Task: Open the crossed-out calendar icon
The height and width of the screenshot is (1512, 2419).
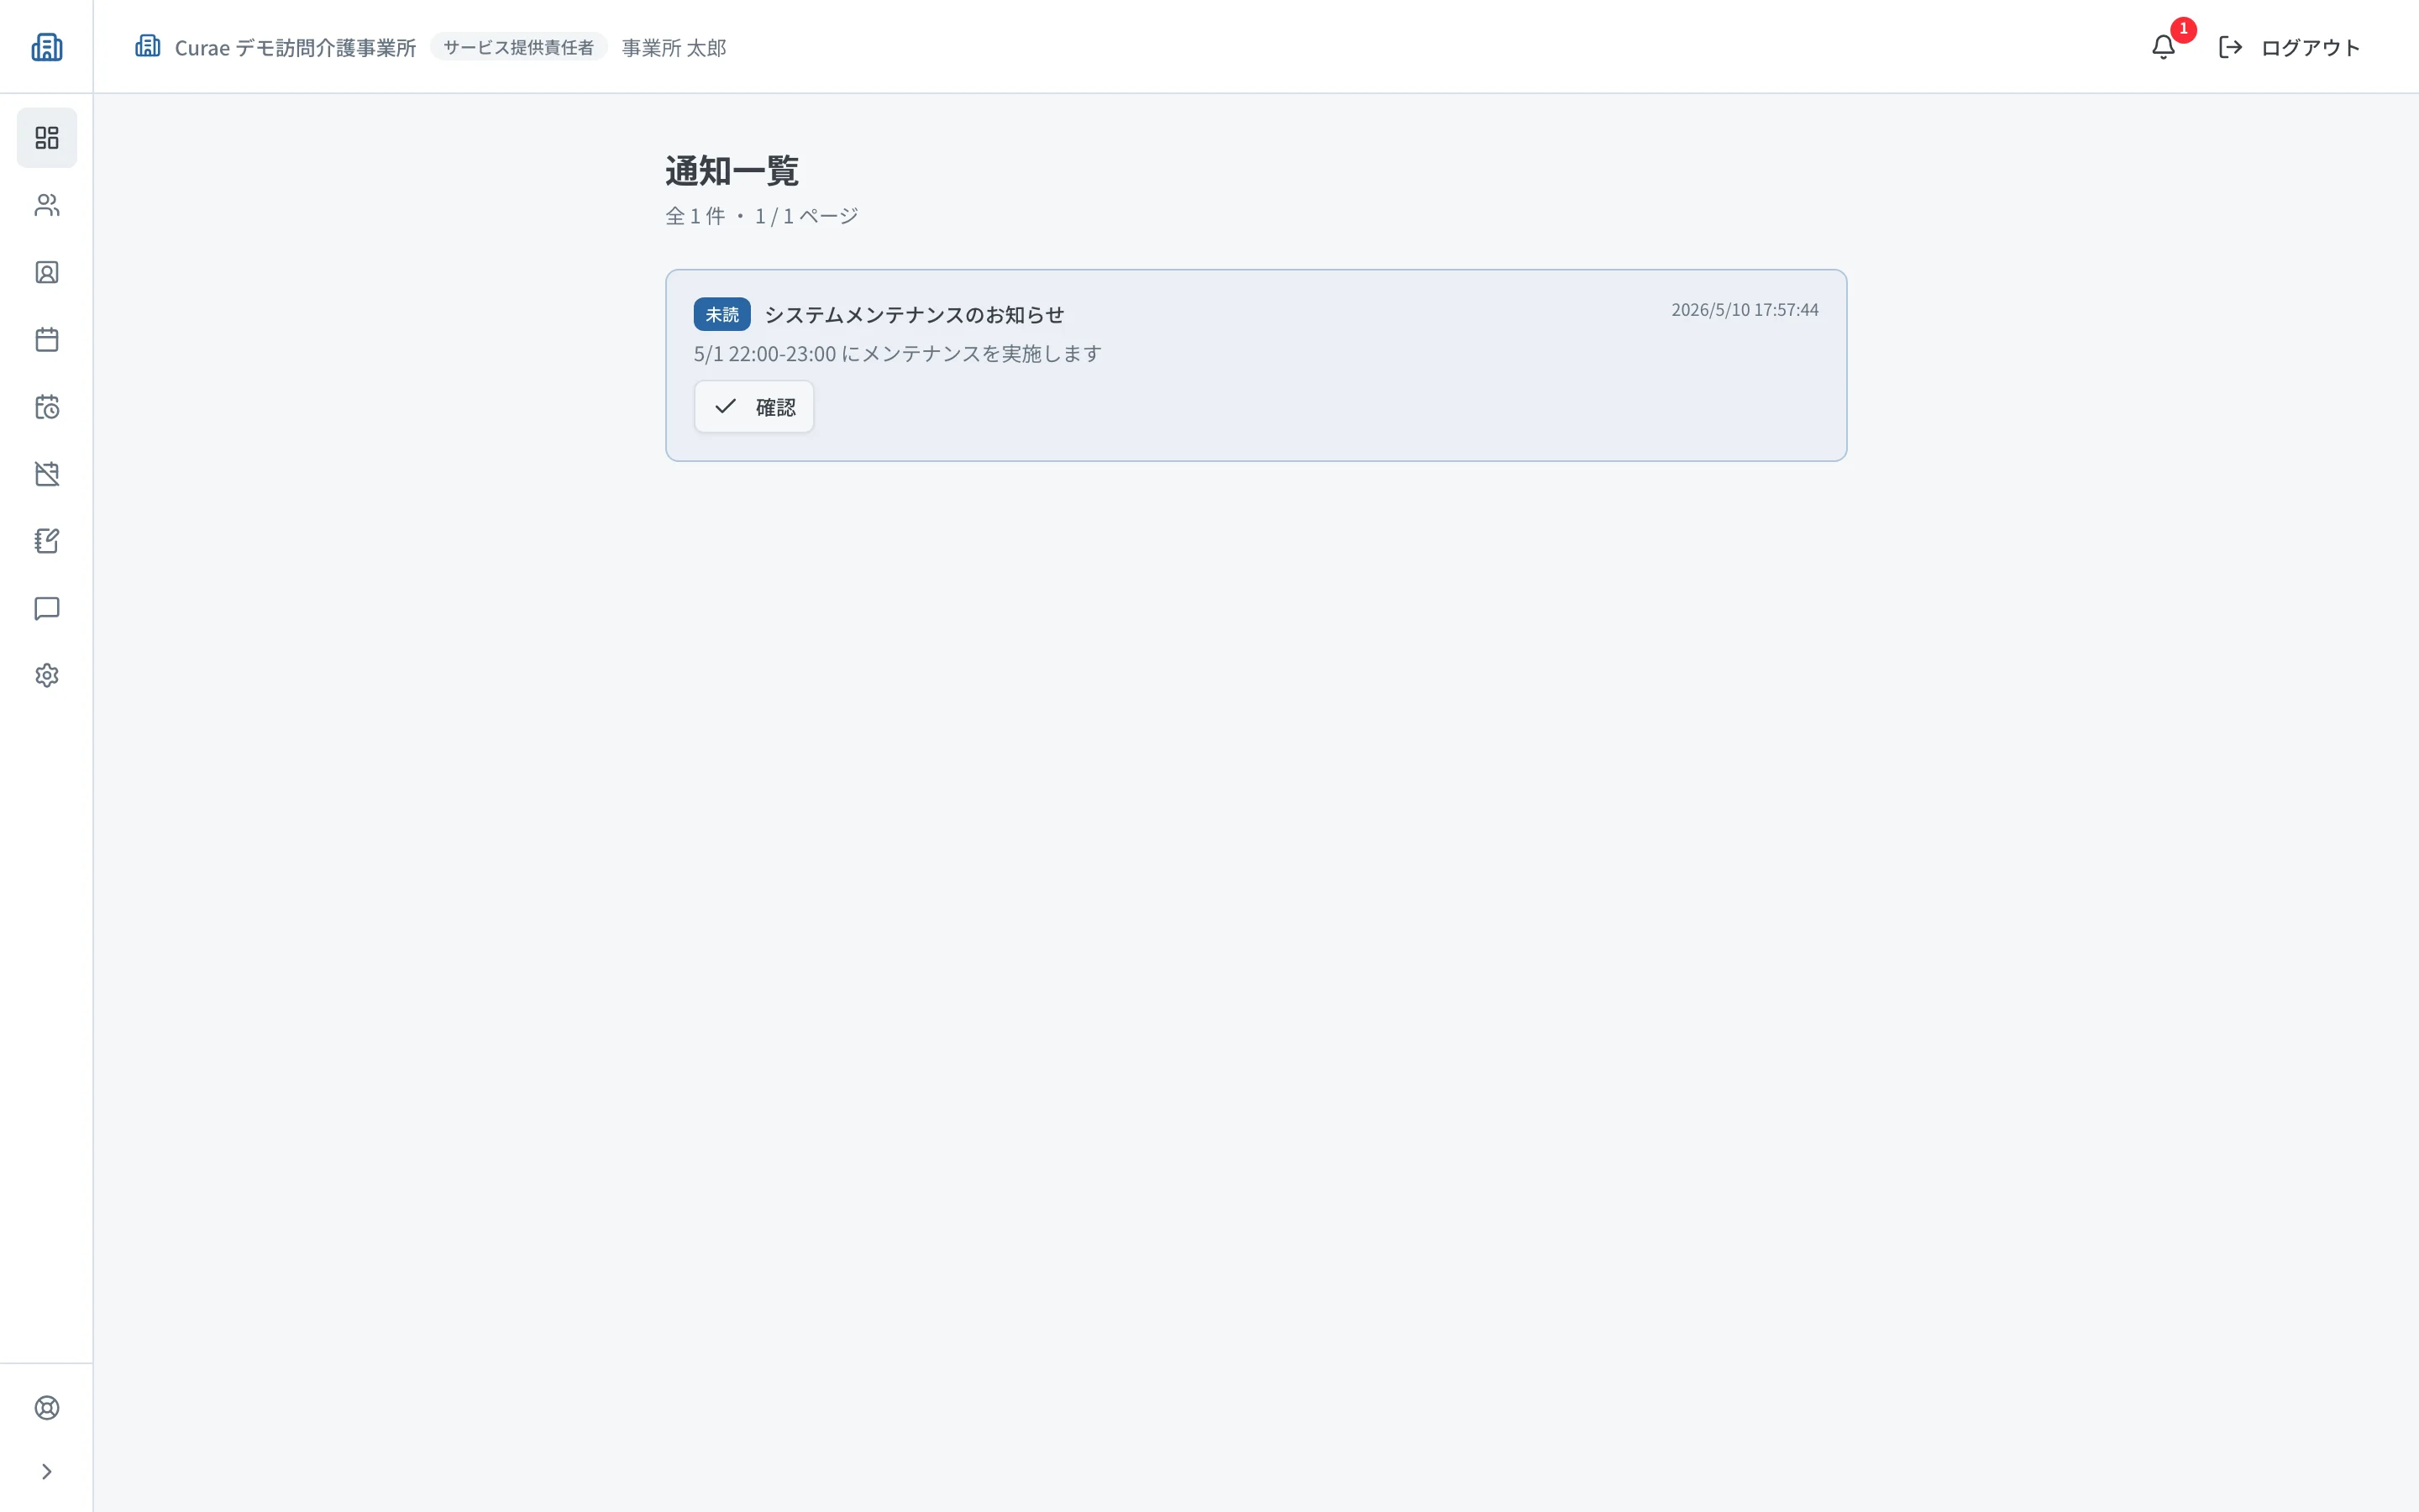Action: pyautogui.click(x=47, y=474)
